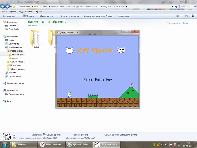This screenshot has width=197, height=148.
Task: Go back with the Explorer back arrow
Action: [3, 6]
